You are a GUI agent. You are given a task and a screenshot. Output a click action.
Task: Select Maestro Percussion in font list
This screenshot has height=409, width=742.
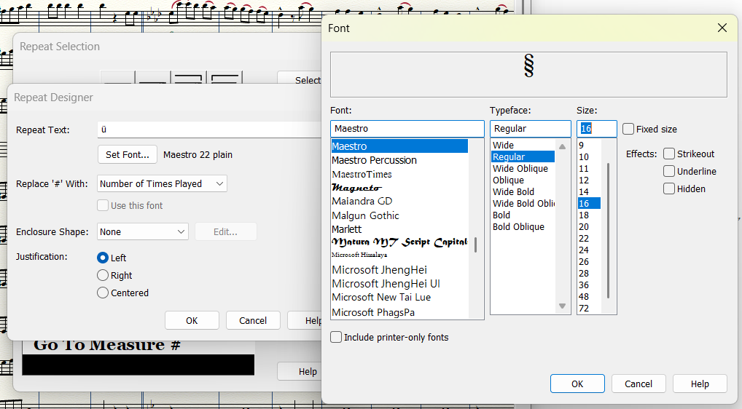(374, 160)
